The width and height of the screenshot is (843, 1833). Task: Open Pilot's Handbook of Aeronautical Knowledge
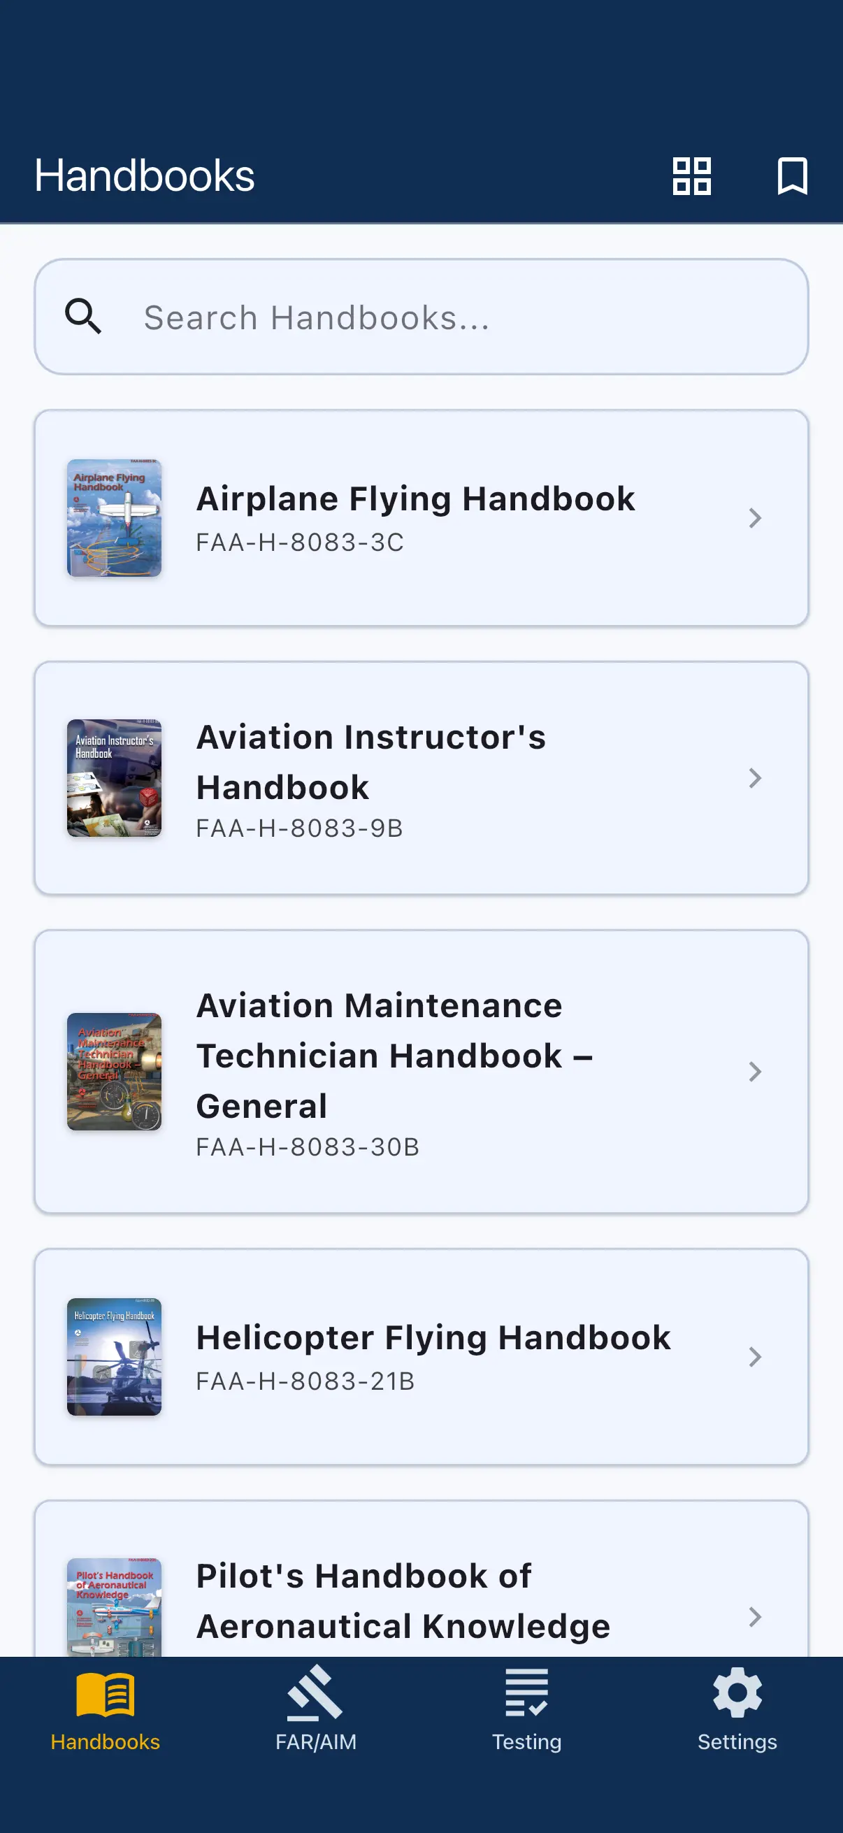click(403, 1601)
